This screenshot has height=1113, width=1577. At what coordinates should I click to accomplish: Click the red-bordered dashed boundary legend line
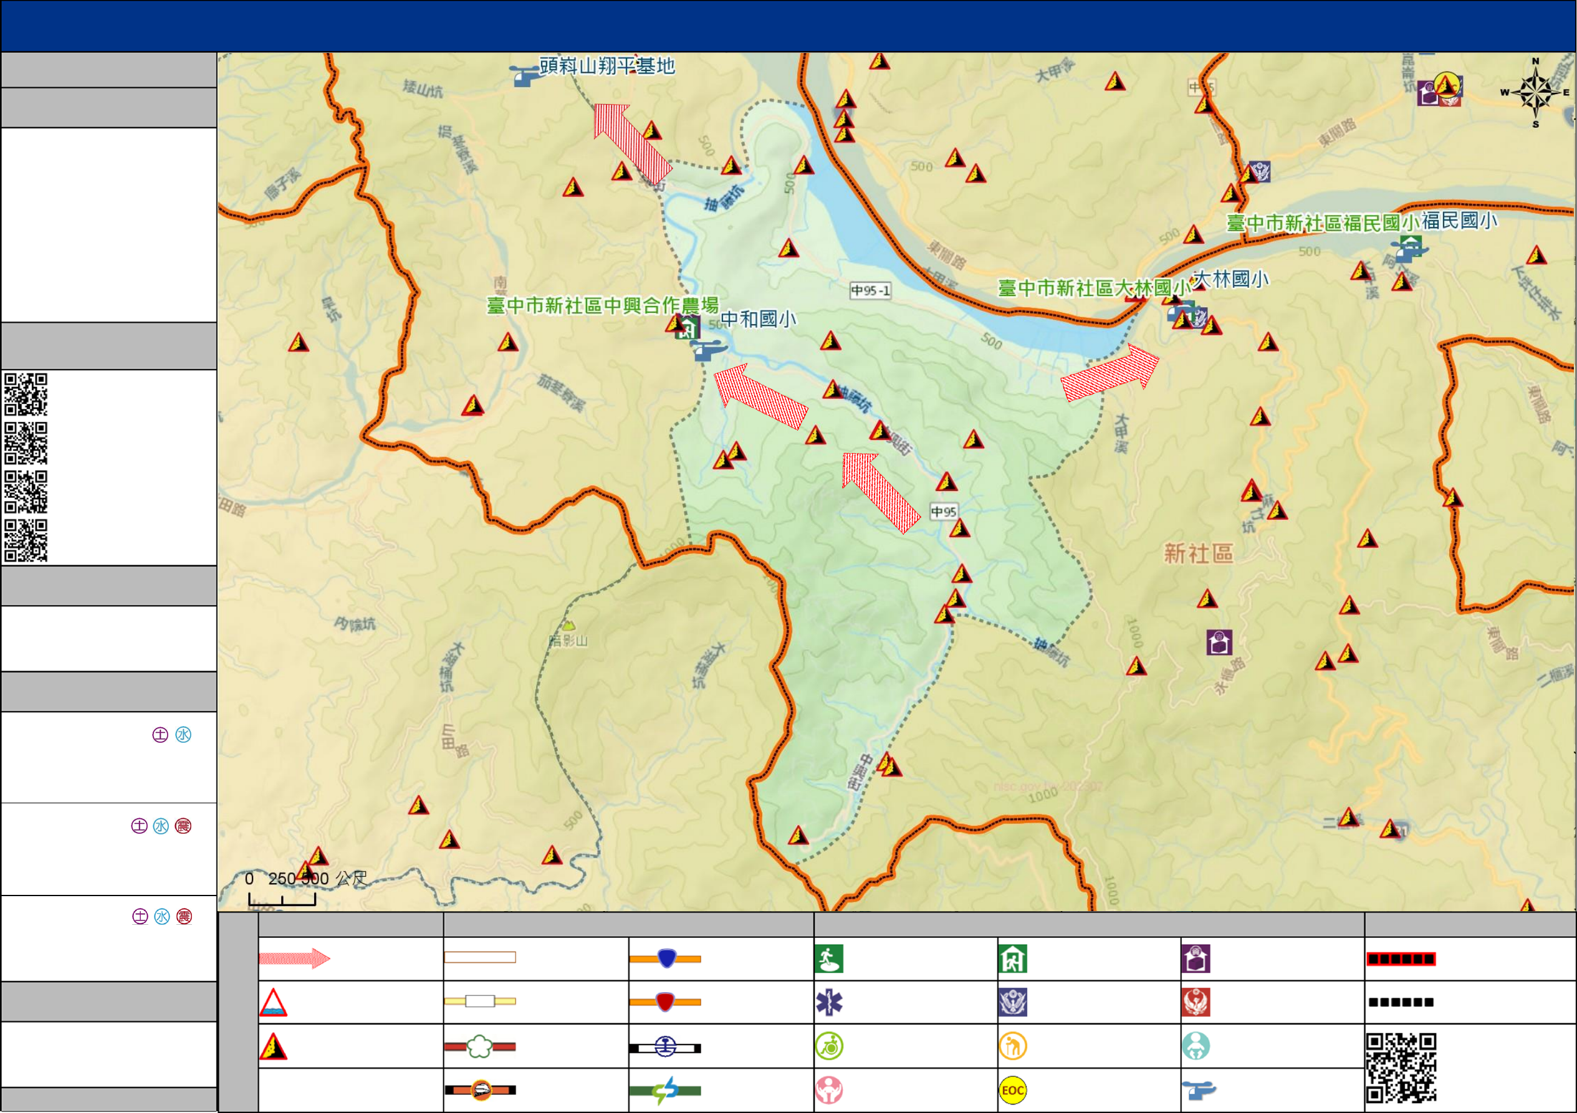[1401, 959]
